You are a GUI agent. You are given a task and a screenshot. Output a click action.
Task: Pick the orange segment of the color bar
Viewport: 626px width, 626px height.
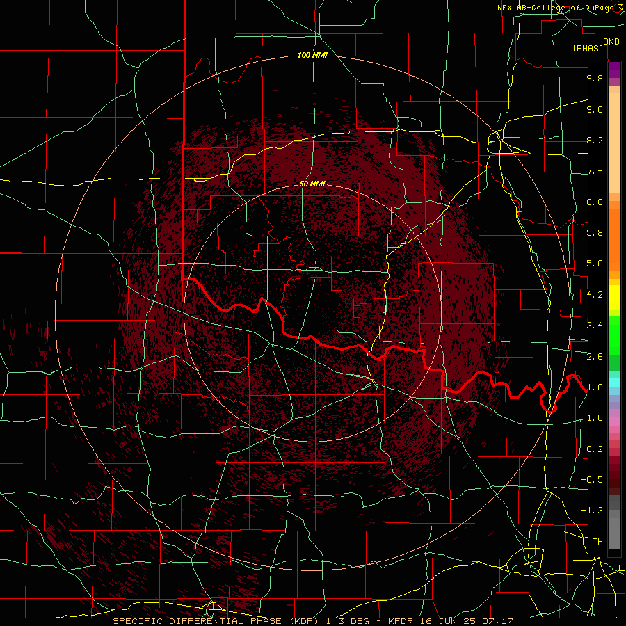pos(614,241)
